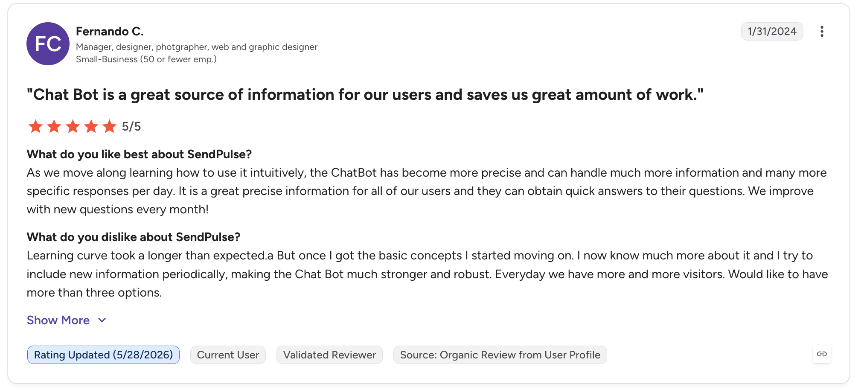Select the Rating Updated (5/28/2026) badge

[103, 355]
